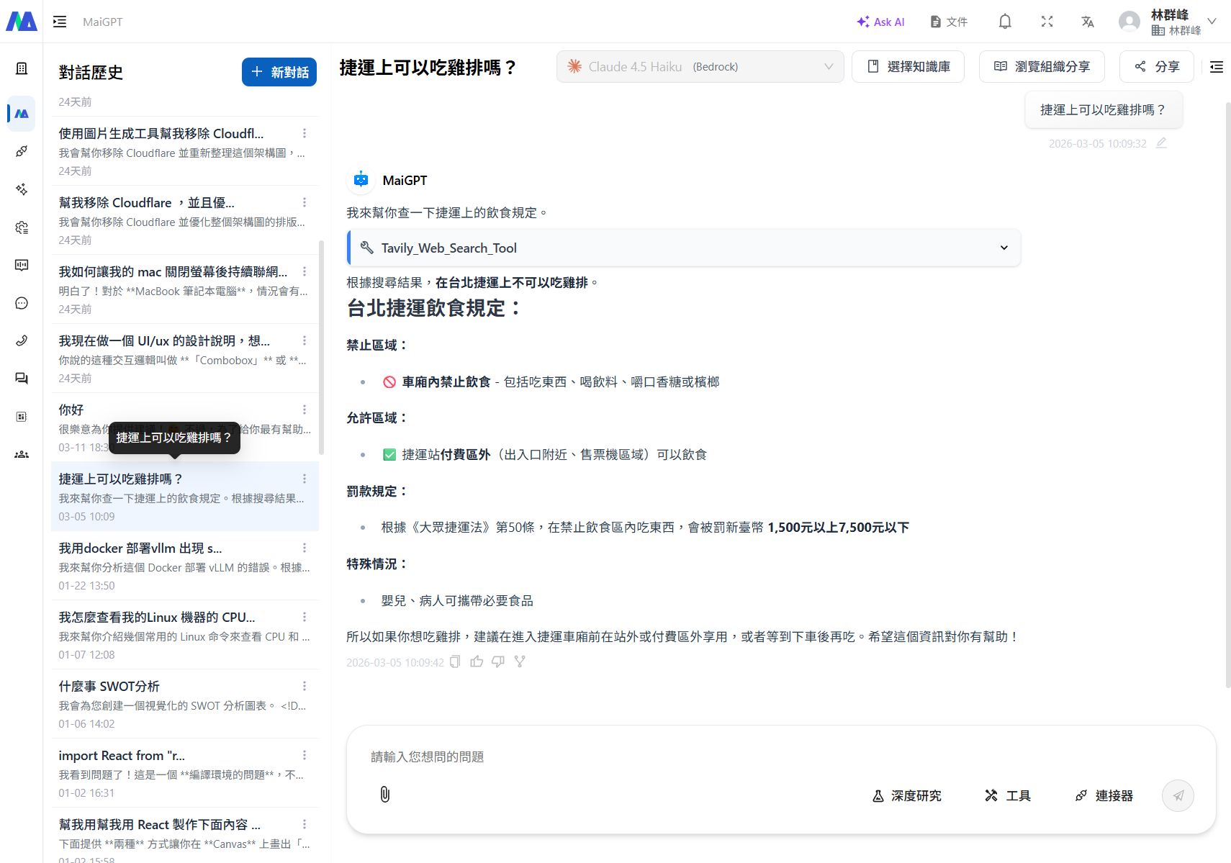Open the language translation icon
Viewport: 1231px width, 863px height.
tap(1088, 22)
